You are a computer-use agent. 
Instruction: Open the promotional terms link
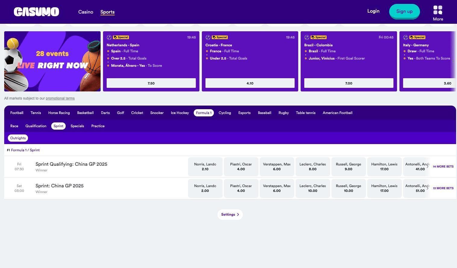[x=60, y=98]
